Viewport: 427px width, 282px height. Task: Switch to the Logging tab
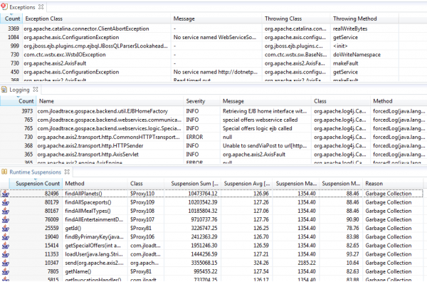tap(19, 90)
